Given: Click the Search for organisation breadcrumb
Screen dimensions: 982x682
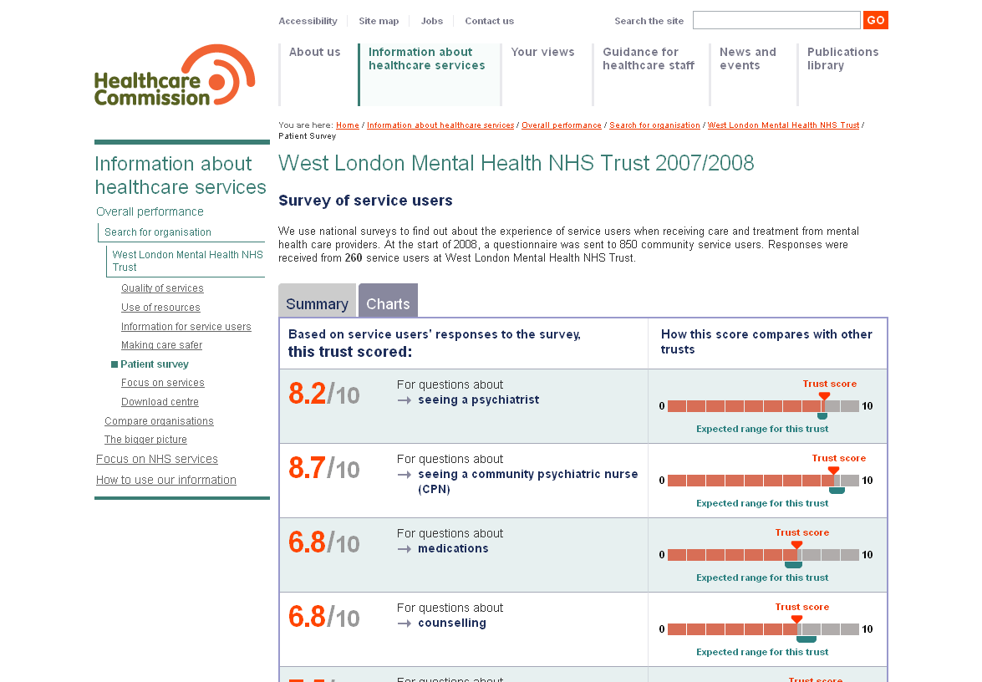Looking at the screenshot, I should tap(654, 125).
